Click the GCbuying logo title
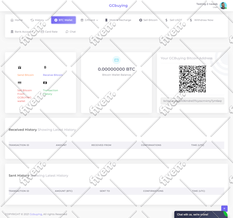 coord(118,6)
